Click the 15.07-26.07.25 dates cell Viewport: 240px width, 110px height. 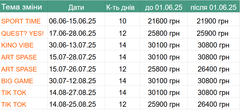coord(73,69)
